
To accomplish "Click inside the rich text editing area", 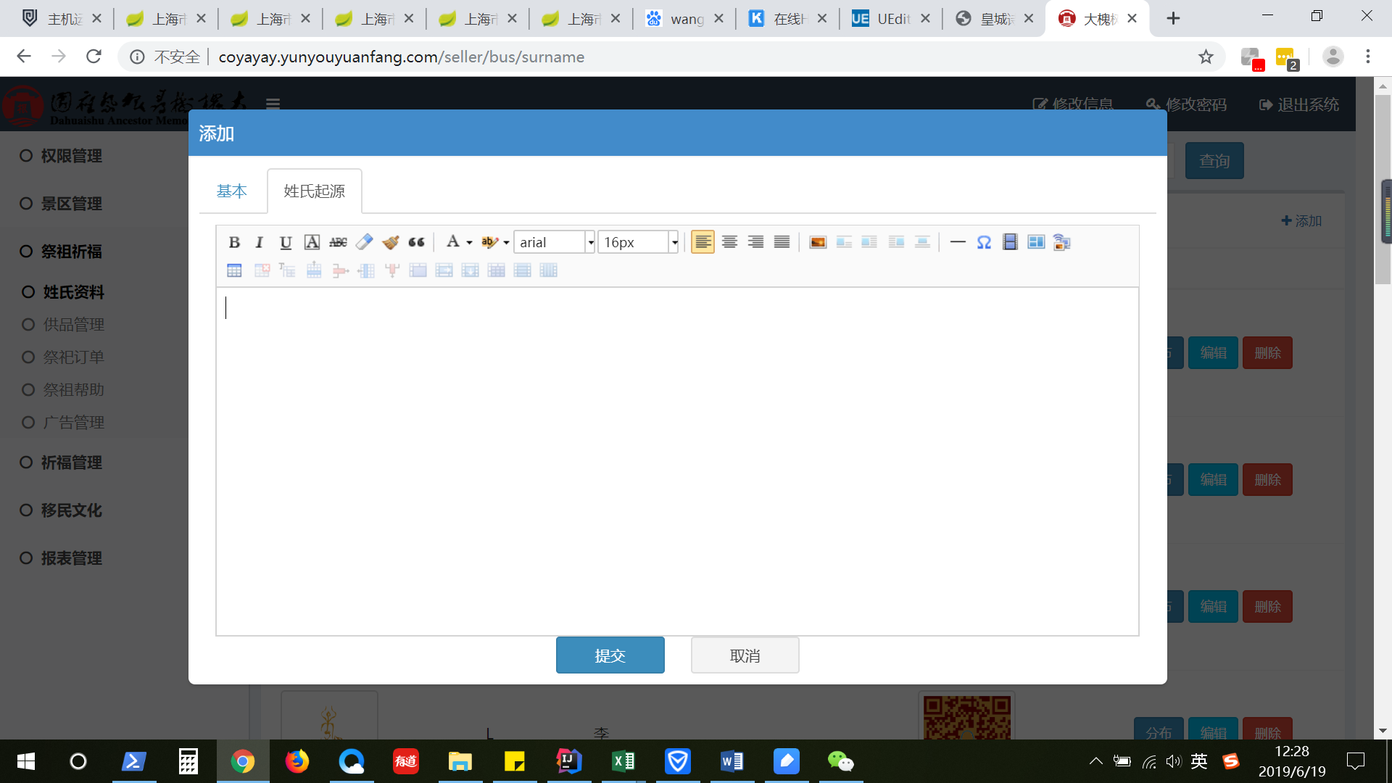I will (x=676, y=461).
